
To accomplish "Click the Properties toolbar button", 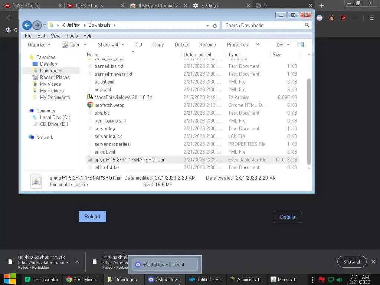I will pos(237,45).
